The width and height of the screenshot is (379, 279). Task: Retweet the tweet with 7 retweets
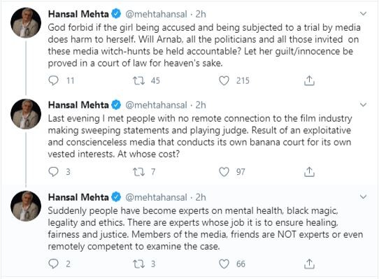tap(139, 171)
